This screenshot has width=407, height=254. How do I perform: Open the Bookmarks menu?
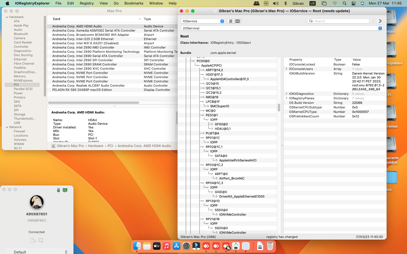coord(134,3)
